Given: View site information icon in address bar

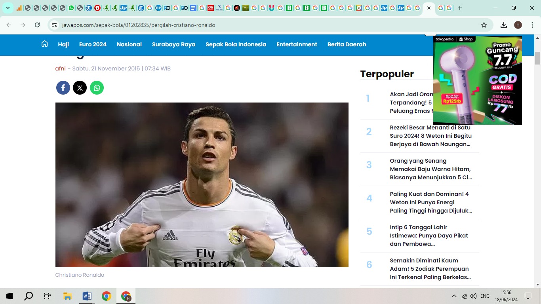Looking at the screenshot, I should click(x=55, y=25).
